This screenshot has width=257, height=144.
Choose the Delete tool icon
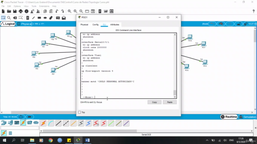(x=15, y=18)
